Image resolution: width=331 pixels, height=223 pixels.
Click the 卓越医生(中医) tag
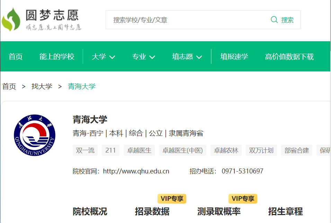(182, 150)
